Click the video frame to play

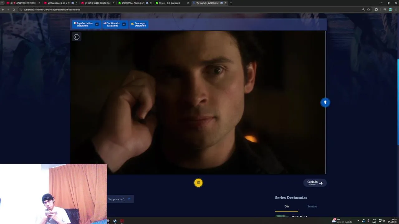click(198, 102)
